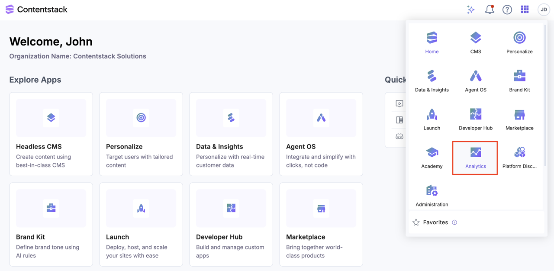Open the notifications bell

point(490,10)
